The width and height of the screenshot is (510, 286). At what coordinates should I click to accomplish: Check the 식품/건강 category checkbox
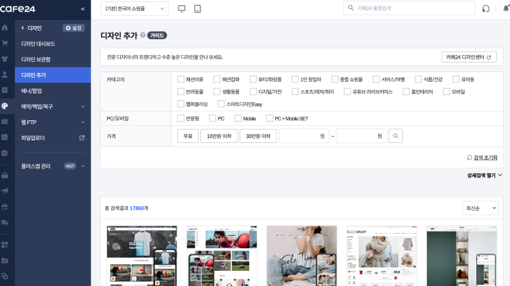(418, 79)
